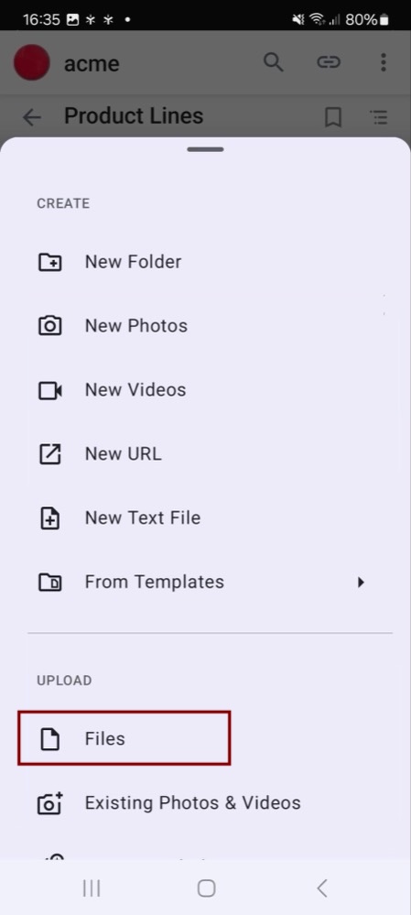Screen dimensions: 411x915
Task: Tap the New Folder icon
Action: (50, 262)
